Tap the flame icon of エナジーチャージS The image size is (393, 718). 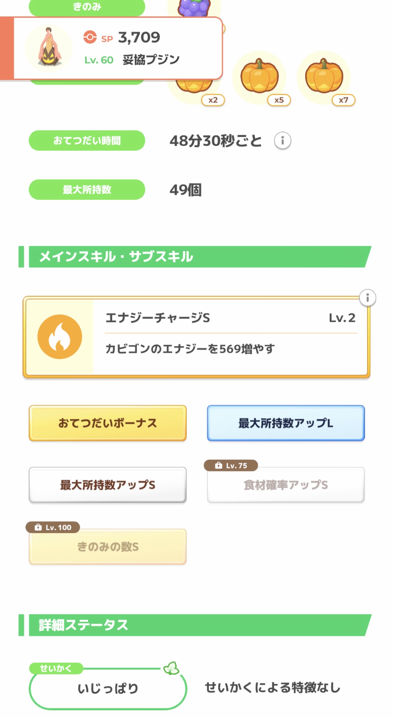[60, 337]
